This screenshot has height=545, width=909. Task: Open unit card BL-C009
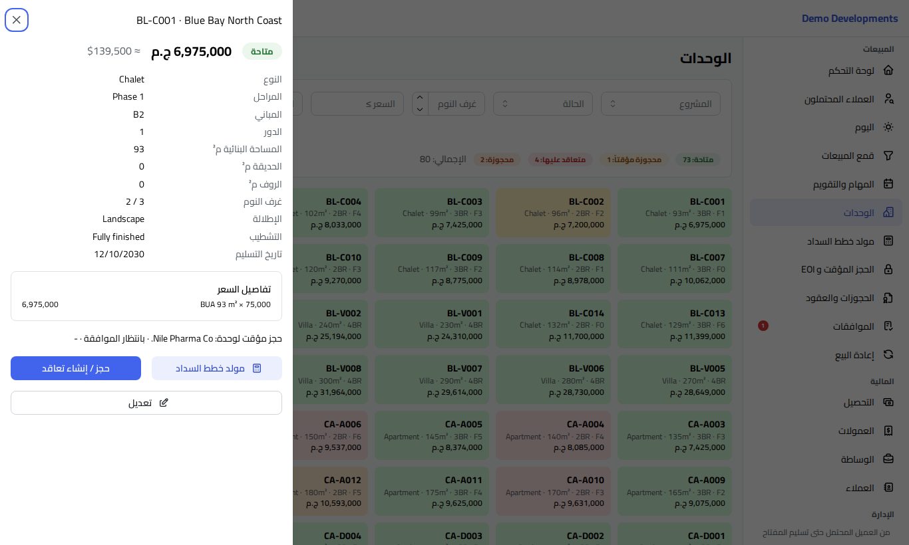(432, 269)
